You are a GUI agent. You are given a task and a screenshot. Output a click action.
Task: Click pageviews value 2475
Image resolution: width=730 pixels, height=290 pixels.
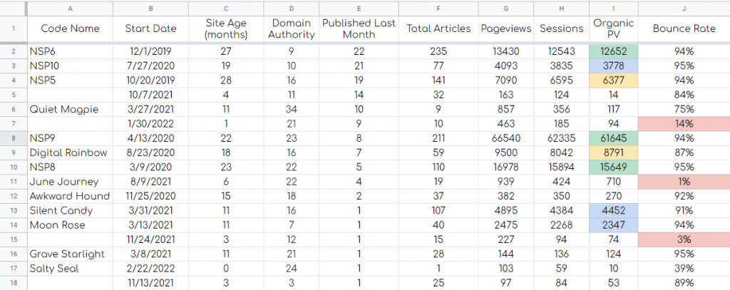coord(505,225)
